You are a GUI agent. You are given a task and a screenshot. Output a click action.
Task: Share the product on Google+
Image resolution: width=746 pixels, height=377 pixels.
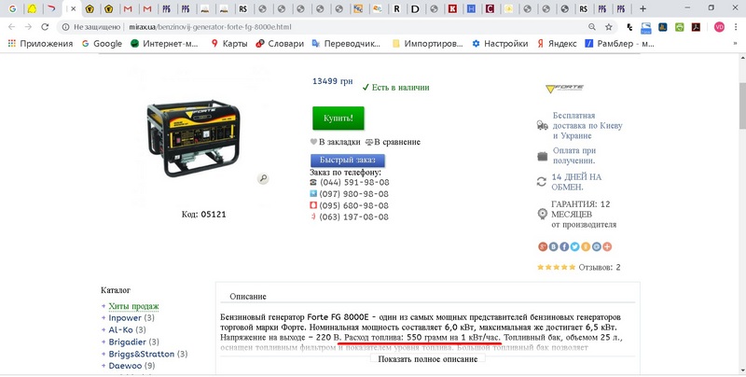tap(543, 246)
